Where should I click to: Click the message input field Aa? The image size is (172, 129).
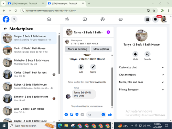click(94, 115)
